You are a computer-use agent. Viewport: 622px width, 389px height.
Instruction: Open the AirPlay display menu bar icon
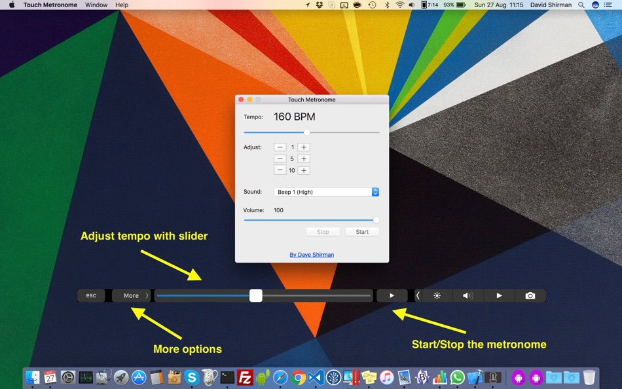(x=344, y=5)
